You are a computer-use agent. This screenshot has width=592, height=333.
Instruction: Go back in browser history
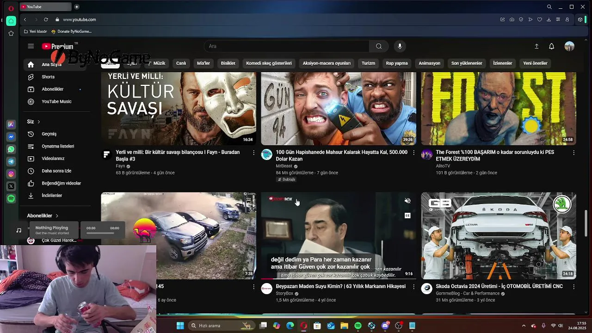(25, 19)
